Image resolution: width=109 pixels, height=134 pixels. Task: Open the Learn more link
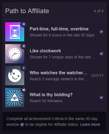point(90,124)
